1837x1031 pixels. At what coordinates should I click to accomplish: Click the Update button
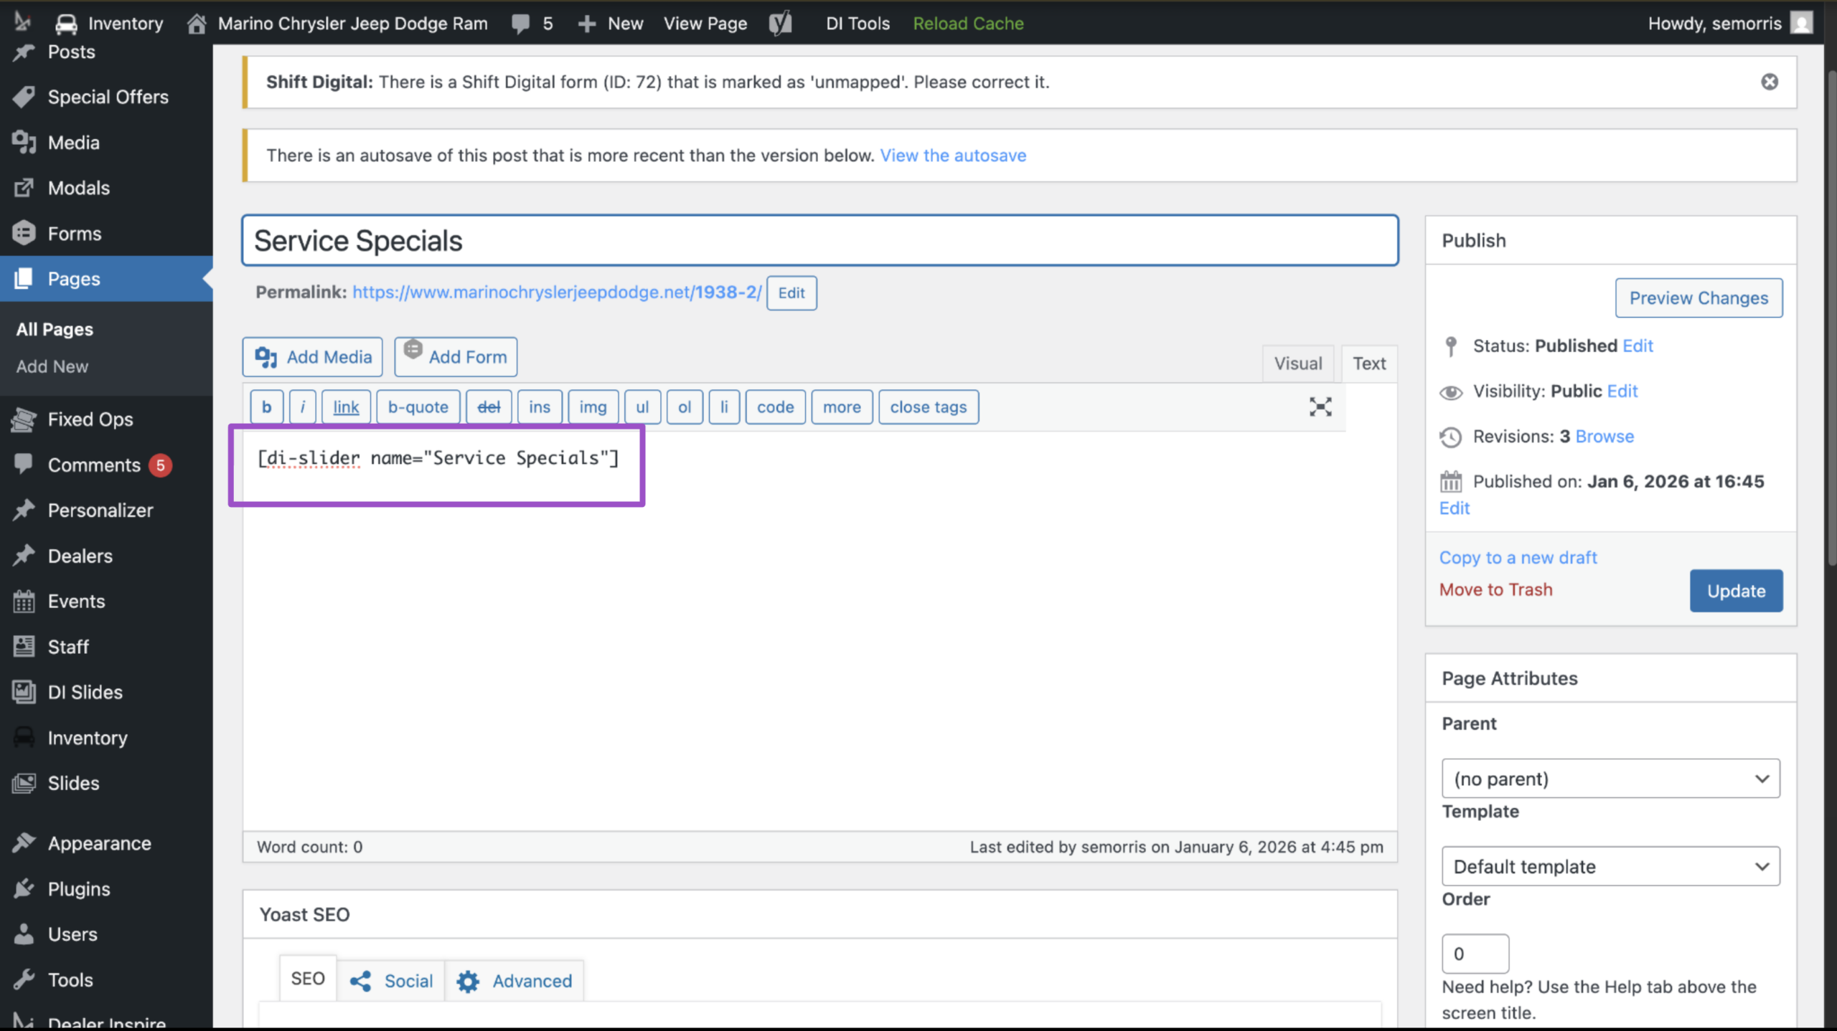pos(1736,591)
